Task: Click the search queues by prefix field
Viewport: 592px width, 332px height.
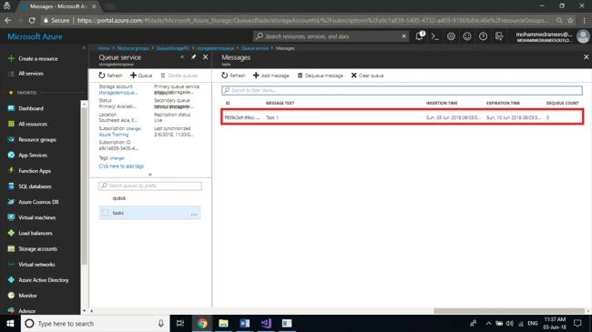Action: 150,186
